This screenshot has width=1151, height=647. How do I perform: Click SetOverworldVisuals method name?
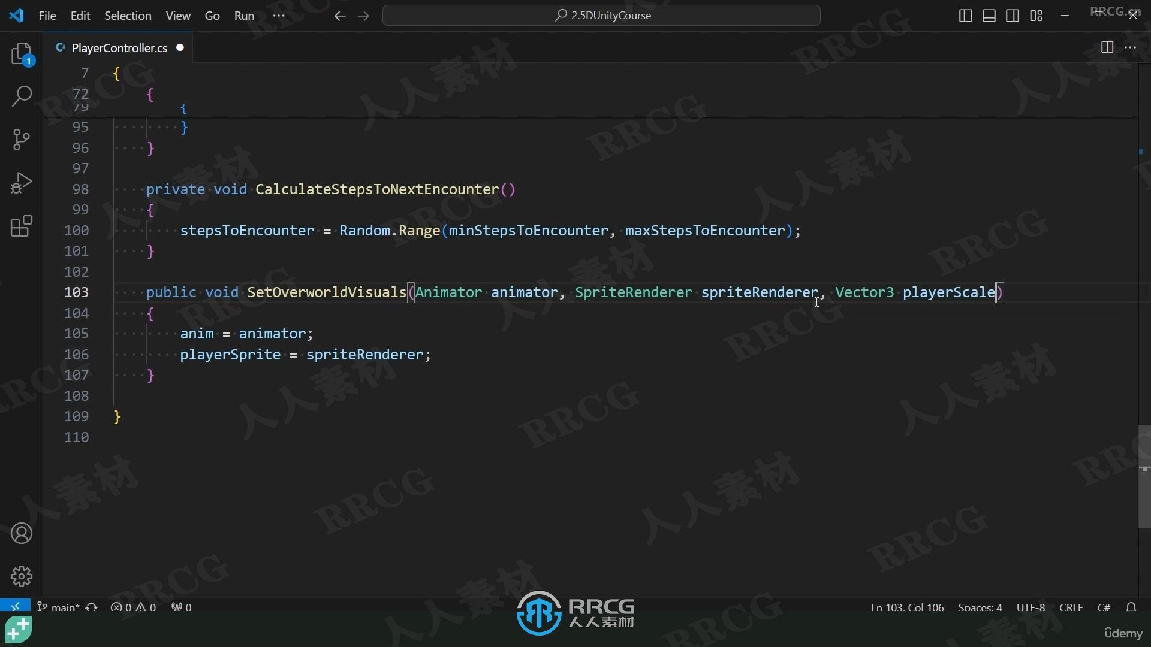(327, 292)
